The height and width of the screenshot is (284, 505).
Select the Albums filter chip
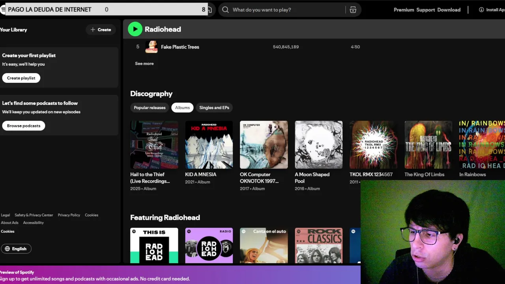(x=182, y=108)
